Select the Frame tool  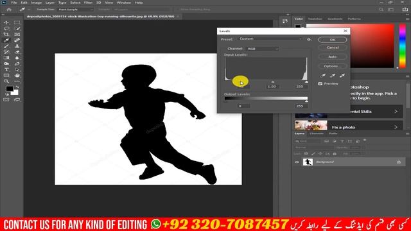tap(17, 34)
